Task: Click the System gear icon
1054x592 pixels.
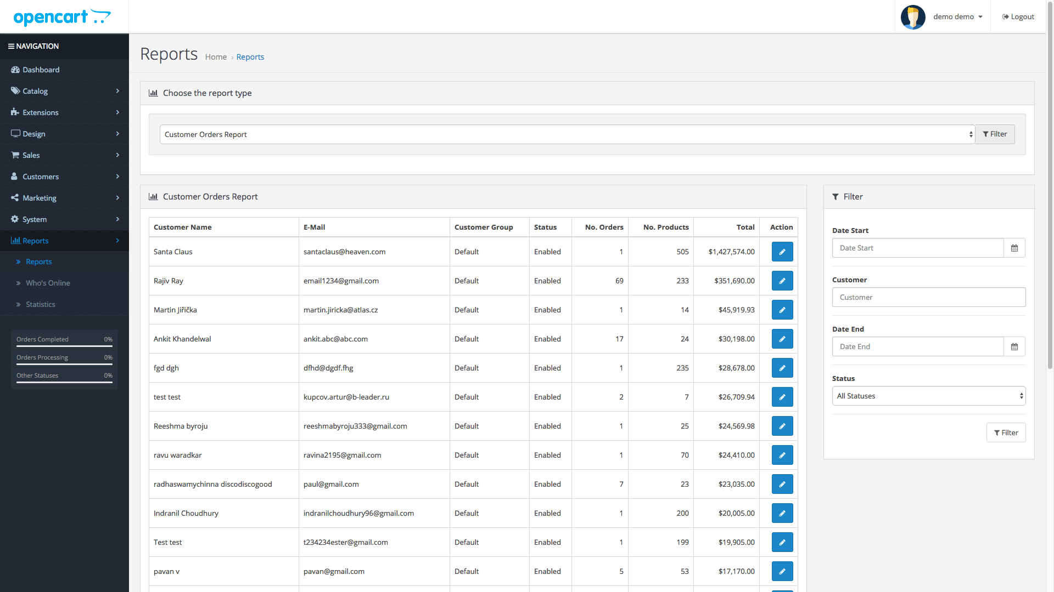Action: pos(15,219)
